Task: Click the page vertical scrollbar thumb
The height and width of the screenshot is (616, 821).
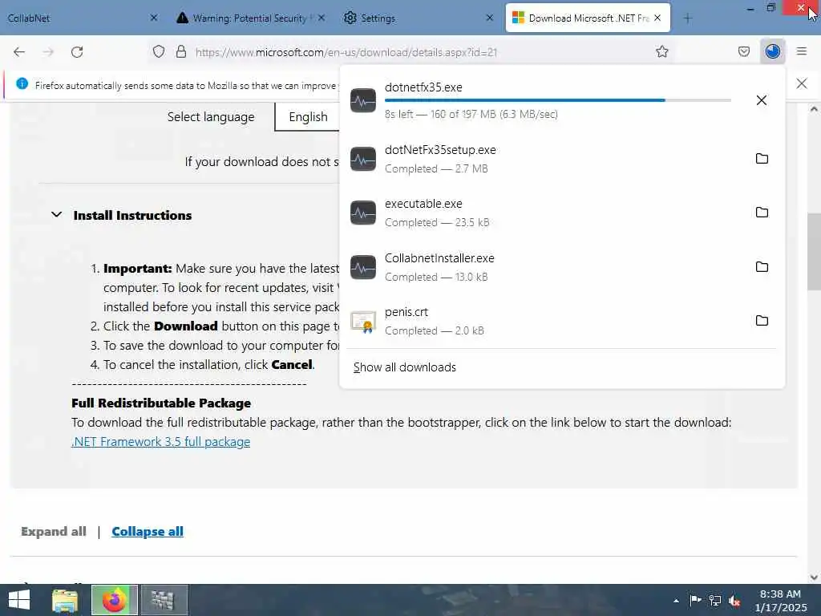Action: click(814, 251)
